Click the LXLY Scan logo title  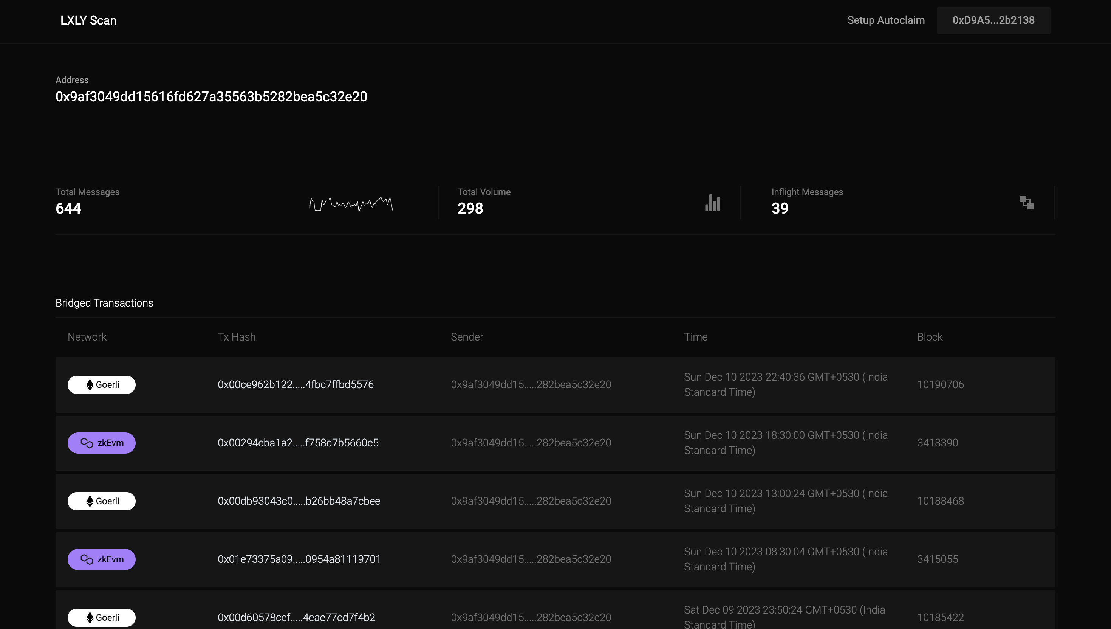[88, 20]
